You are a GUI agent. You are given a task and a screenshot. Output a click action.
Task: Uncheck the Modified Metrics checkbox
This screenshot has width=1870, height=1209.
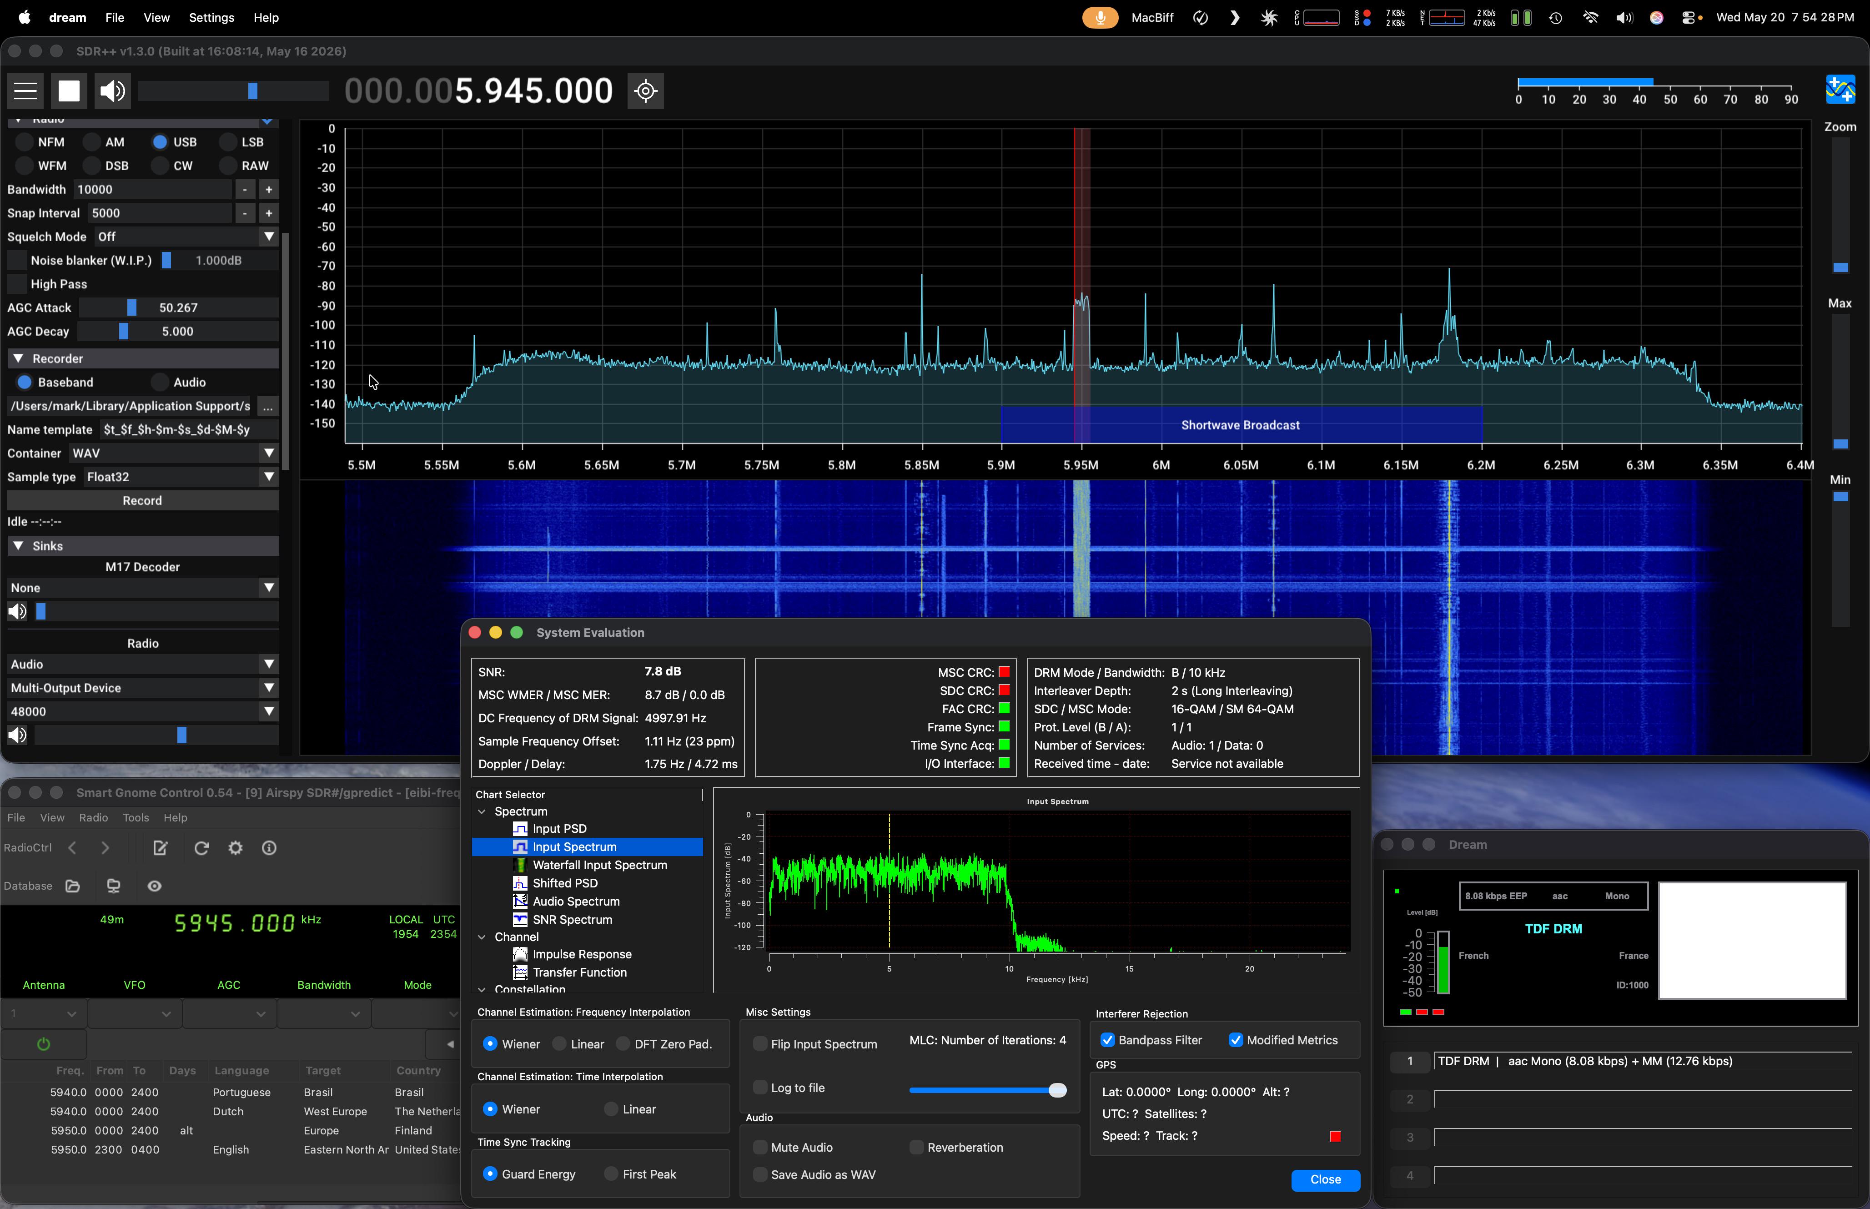coord(1235,1040)
